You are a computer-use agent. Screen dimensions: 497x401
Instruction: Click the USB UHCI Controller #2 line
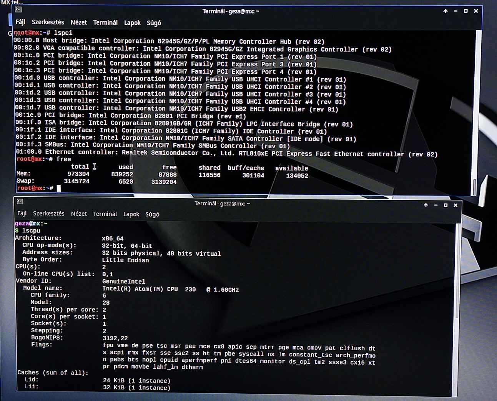point(180,86)
